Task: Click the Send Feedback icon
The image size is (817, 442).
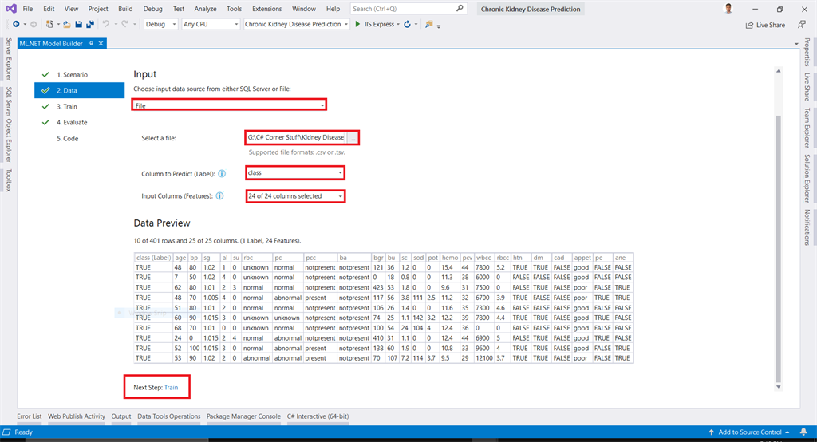Action: (802, 25)
